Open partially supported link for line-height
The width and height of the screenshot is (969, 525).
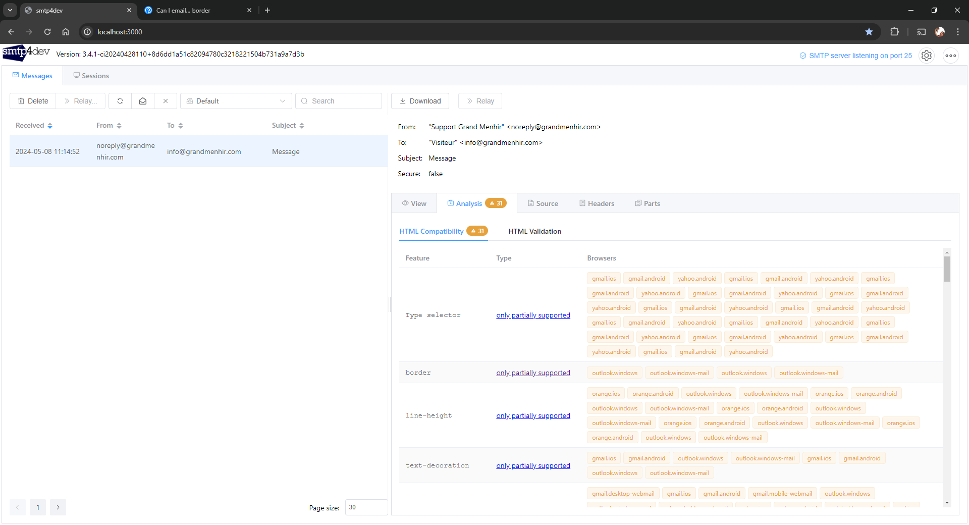pyautogui.click(x=533, y=415)
